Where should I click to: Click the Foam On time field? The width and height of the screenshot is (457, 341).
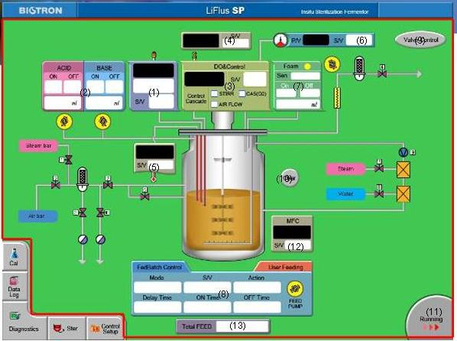[x=286, y=93]
